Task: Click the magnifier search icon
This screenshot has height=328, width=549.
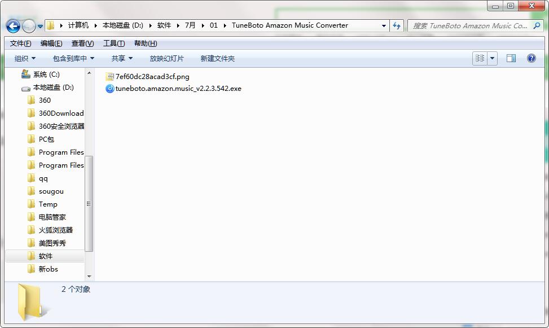Action: 537,25
